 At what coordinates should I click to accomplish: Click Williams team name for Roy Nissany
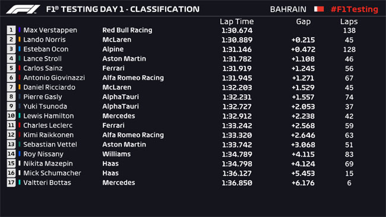pos(116,154)
